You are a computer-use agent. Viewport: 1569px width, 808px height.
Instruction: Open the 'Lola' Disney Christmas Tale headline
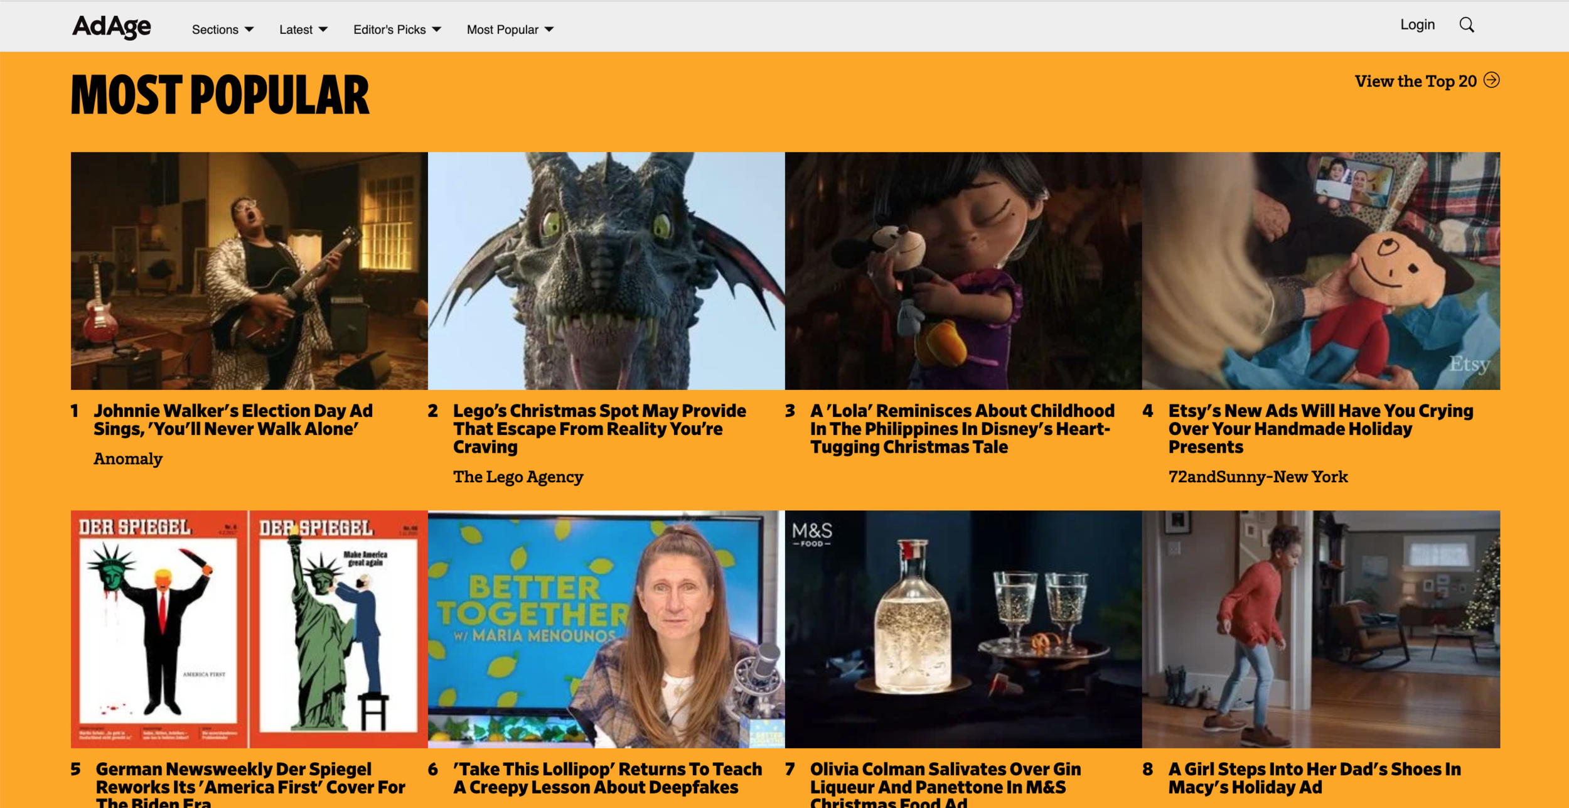(x=962, y=429)
